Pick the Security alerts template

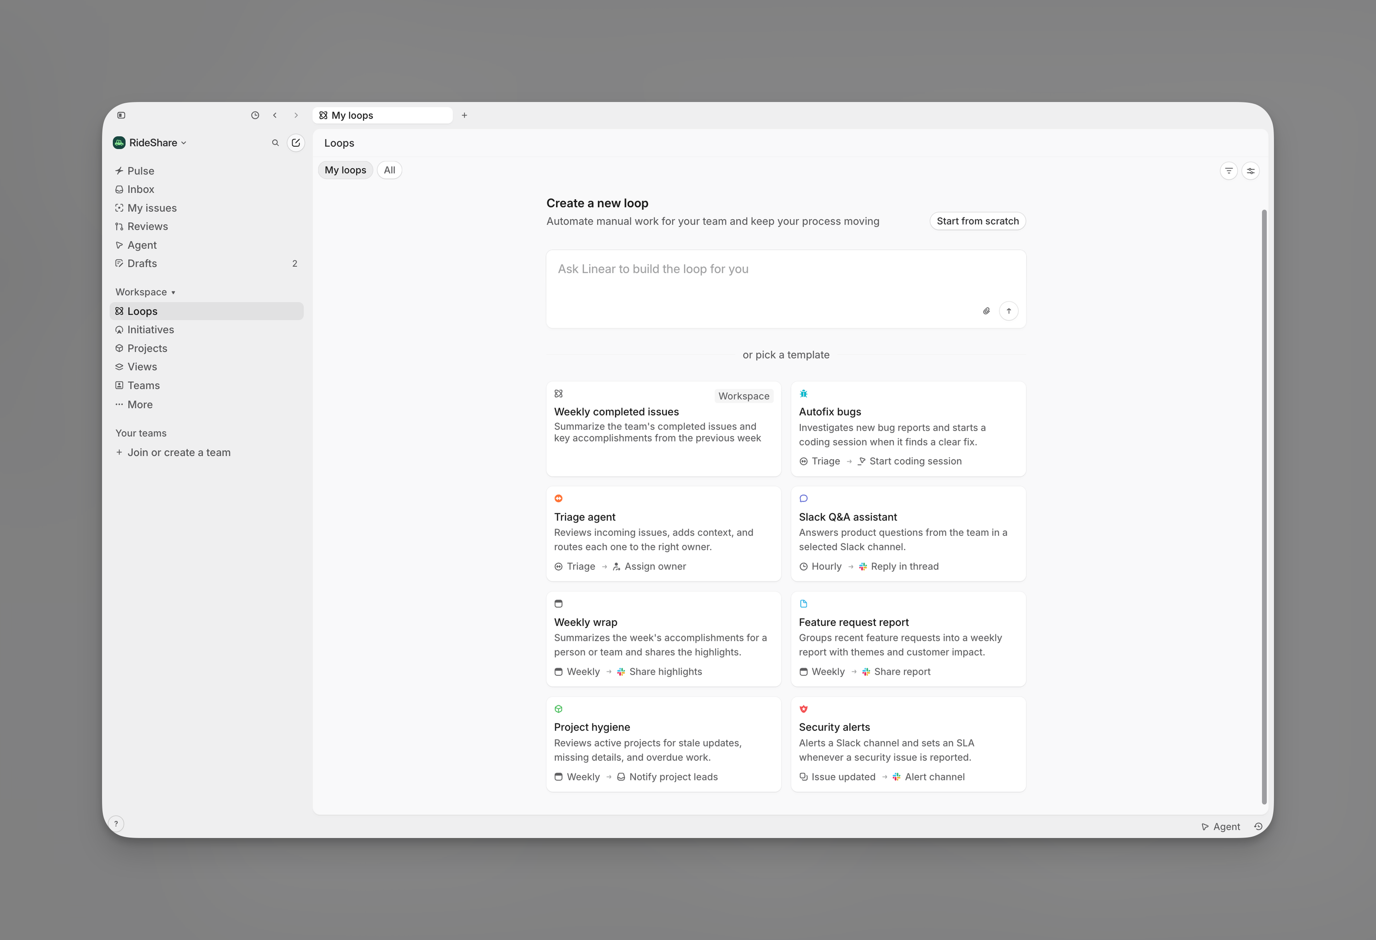pos(908,744)
